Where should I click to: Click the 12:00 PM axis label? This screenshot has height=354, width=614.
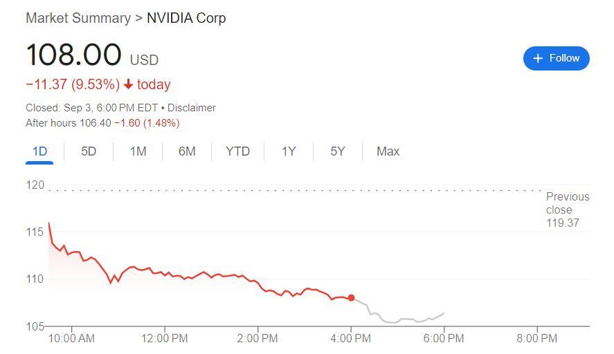coord(165,338)
